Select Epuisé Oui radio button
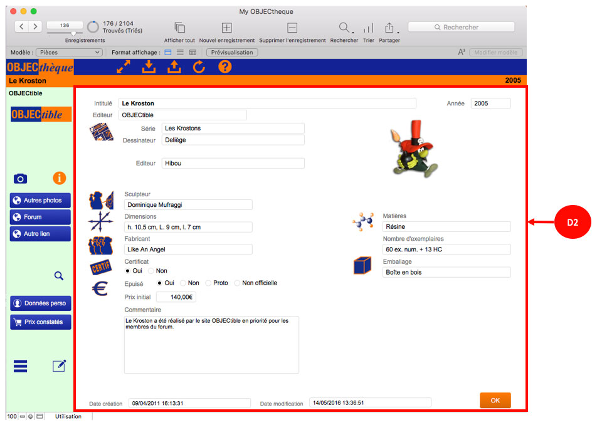Image resolution: width=602 pixels, height=425 pixels. click(x=159, y=283)
